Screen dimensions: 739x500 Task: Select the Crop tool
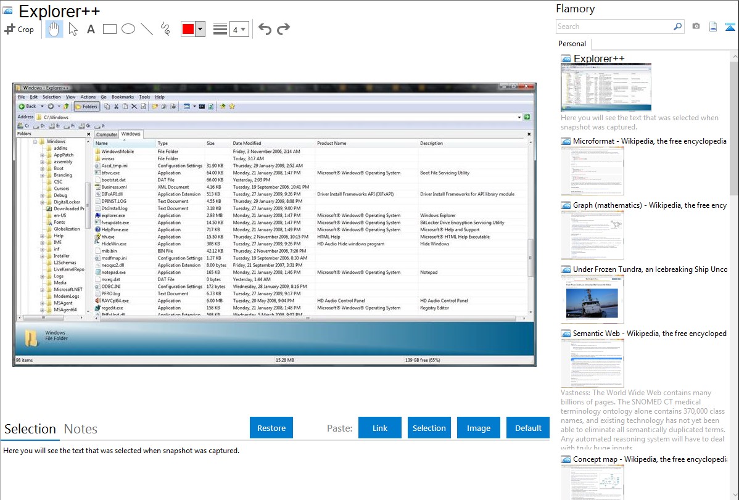click(x=19, y=29)
